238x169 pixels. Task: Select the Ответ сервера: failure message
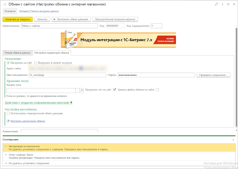[x=119, y=156]
